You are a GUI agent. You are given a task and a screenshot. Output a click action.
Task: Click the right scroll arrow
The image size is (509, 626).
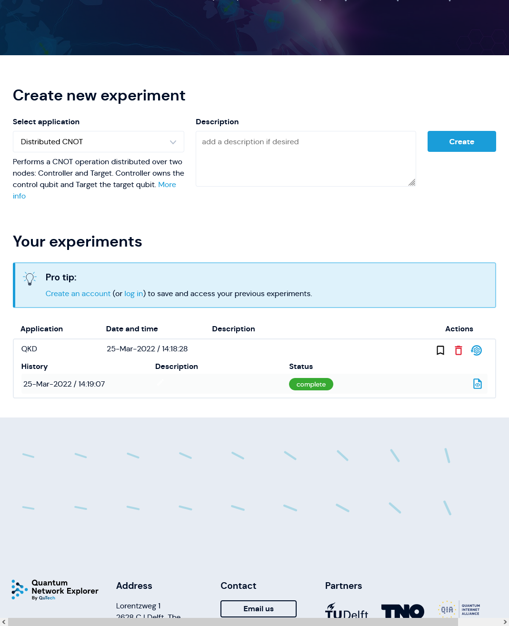tap(505, 622)
